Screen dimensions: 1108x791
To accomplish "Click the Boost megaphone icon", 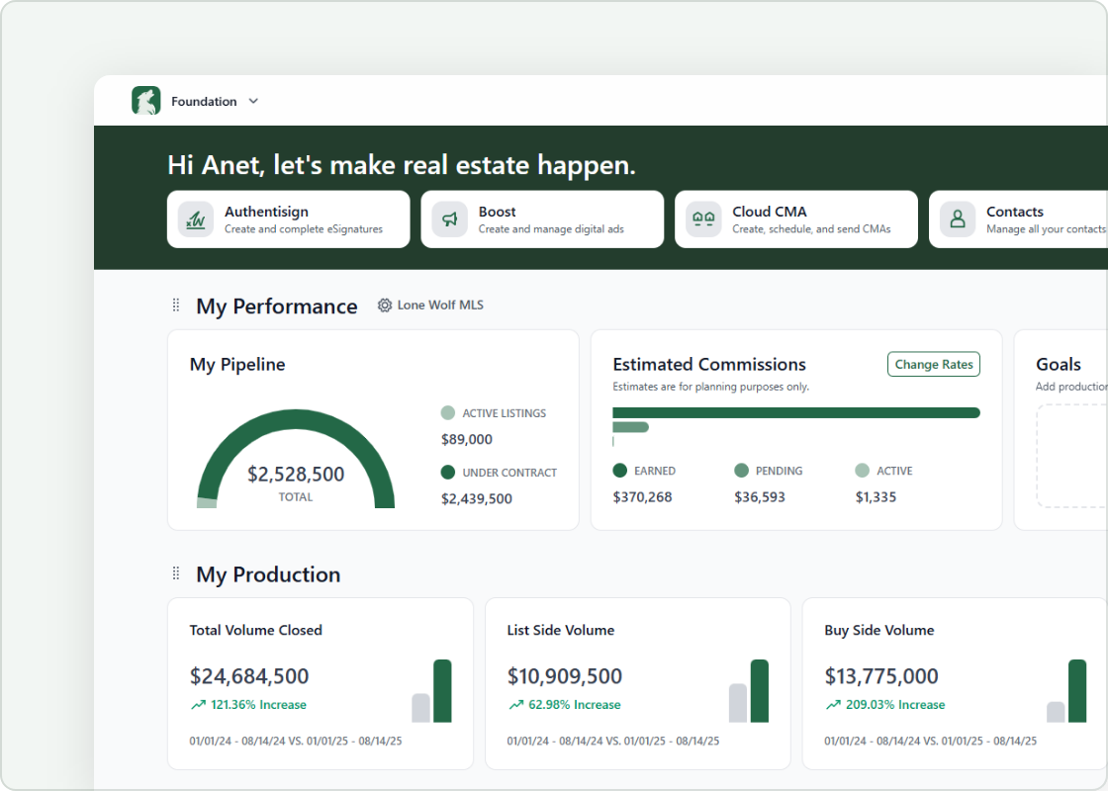I will coord(449,220).
